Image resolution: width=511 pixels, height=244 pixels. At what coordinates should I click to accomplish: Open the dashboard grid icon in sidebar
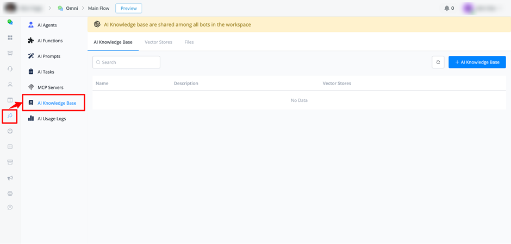[10, 38]
